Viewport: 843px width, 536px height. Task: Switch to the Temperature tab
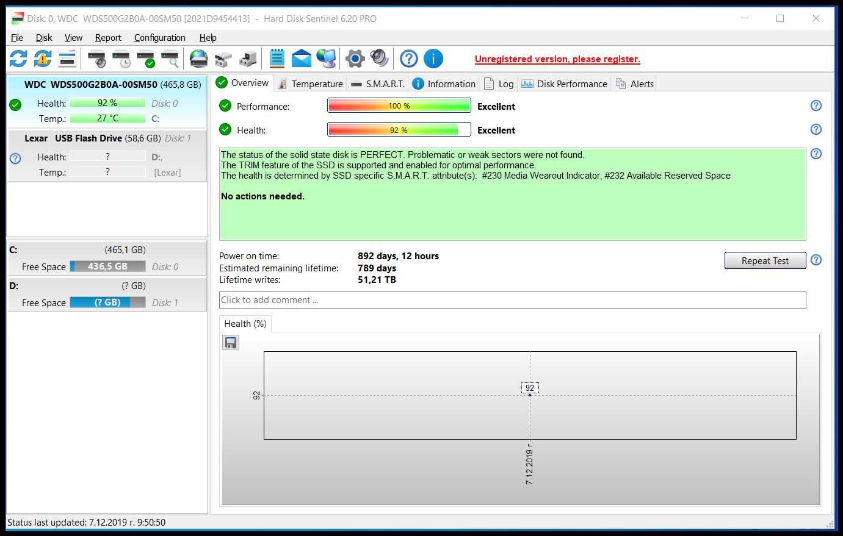coord(310,84)
